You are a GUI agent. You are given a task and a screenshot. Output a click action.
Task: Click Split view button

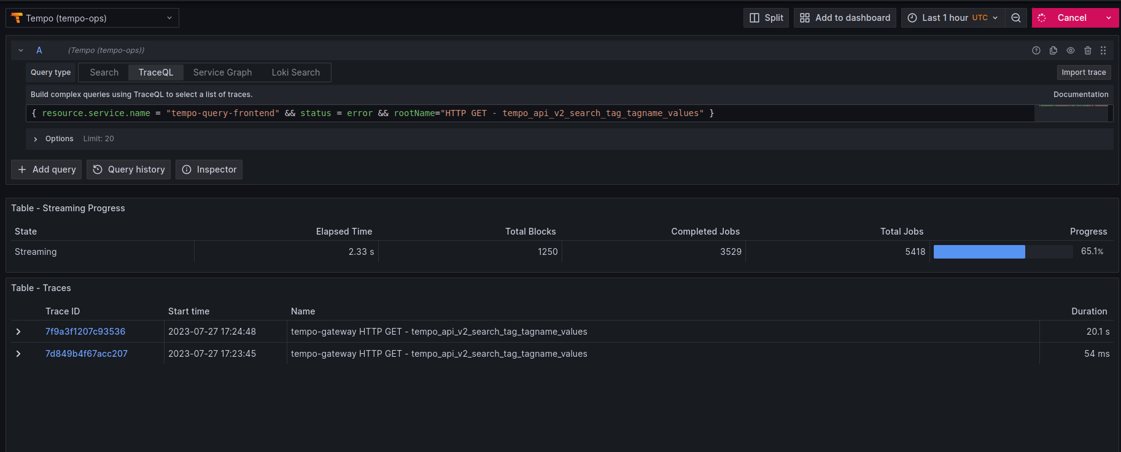pyautogui.click(x=766, y=18)
